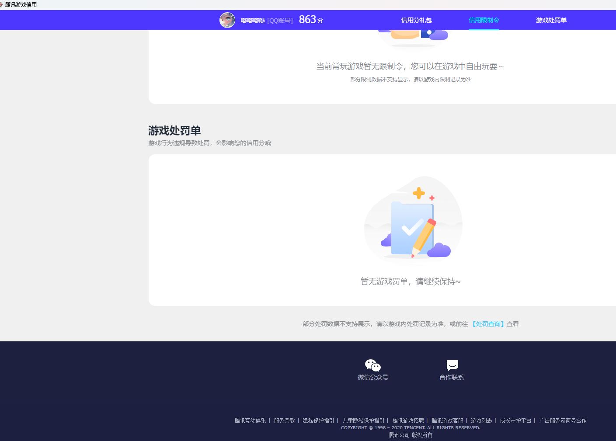Open the 广告服务及商务合作 footer link
This screenshot has height=441, width=616.
(563, 420)
